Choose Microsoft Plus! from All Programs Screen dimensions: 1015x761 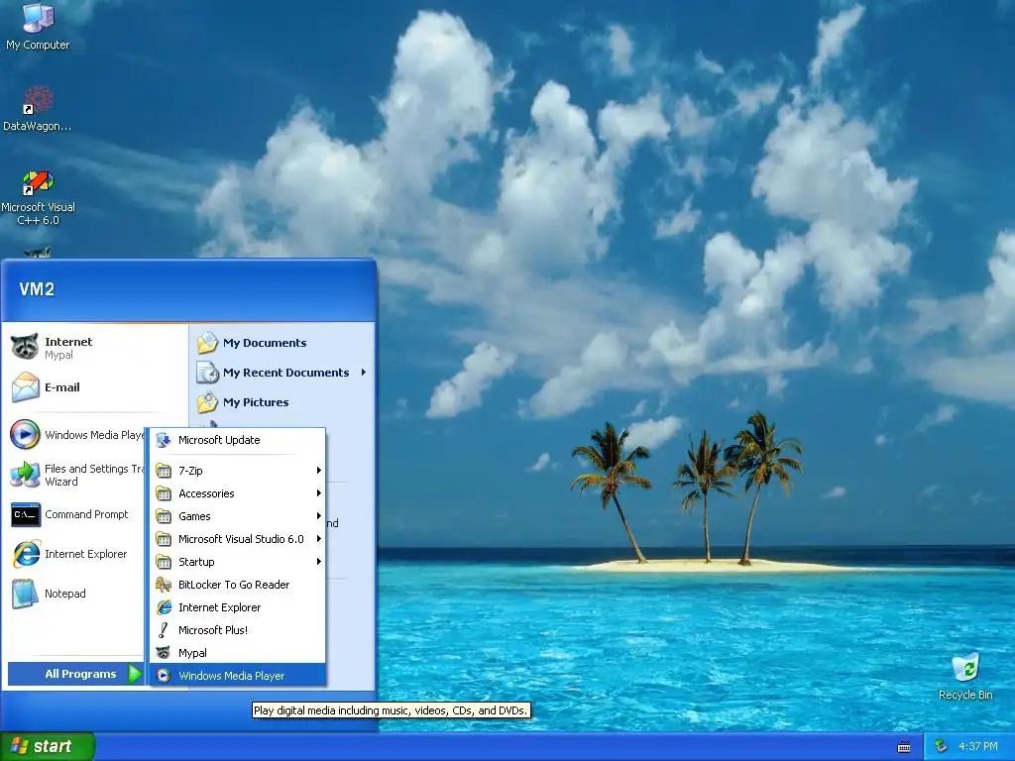(238, 629)
